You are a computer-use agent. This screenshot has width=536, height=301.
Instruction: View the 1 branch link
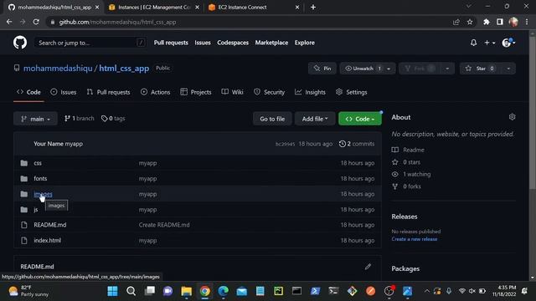(x=80, y=119)
